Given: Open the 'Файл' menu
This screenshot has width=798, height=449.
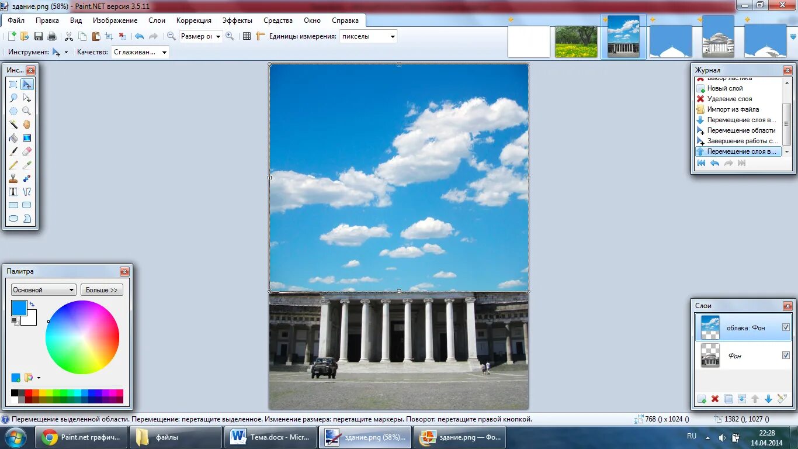Looking at the screenshot, I should [x=16, y=20].
